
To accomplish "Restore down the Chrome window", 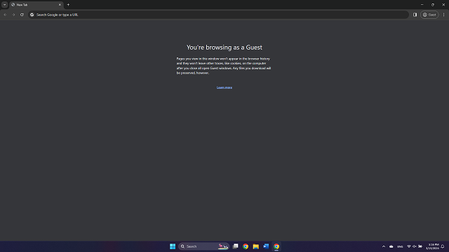I will click(x=433, y=5).
